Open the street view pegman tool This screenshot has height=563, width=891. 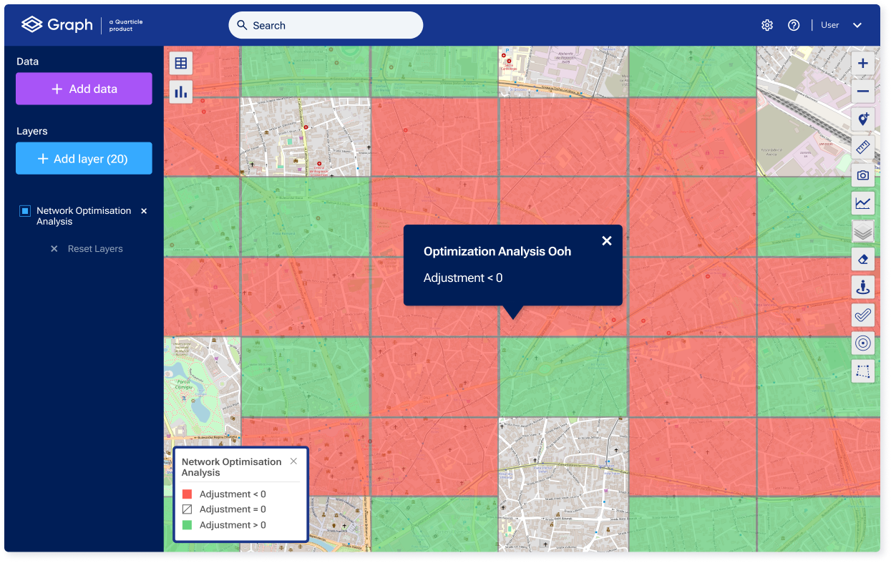[x=862, y=287]
